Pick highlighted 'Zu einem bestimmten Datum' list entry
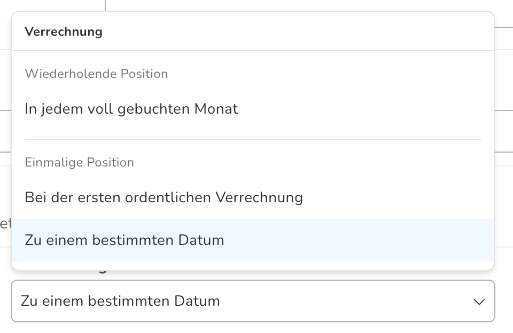Viewport: 513px width, 333px height. point(253,240)
